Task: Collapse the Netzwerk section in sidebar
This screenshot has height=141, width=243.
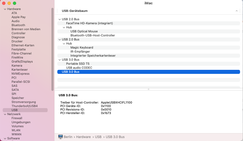Action: point(5,114)
